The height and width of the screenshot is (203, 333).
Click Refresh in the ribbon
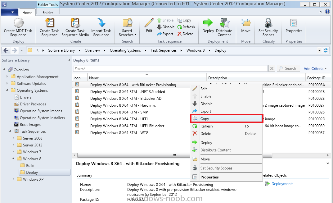tap(186, 27)
